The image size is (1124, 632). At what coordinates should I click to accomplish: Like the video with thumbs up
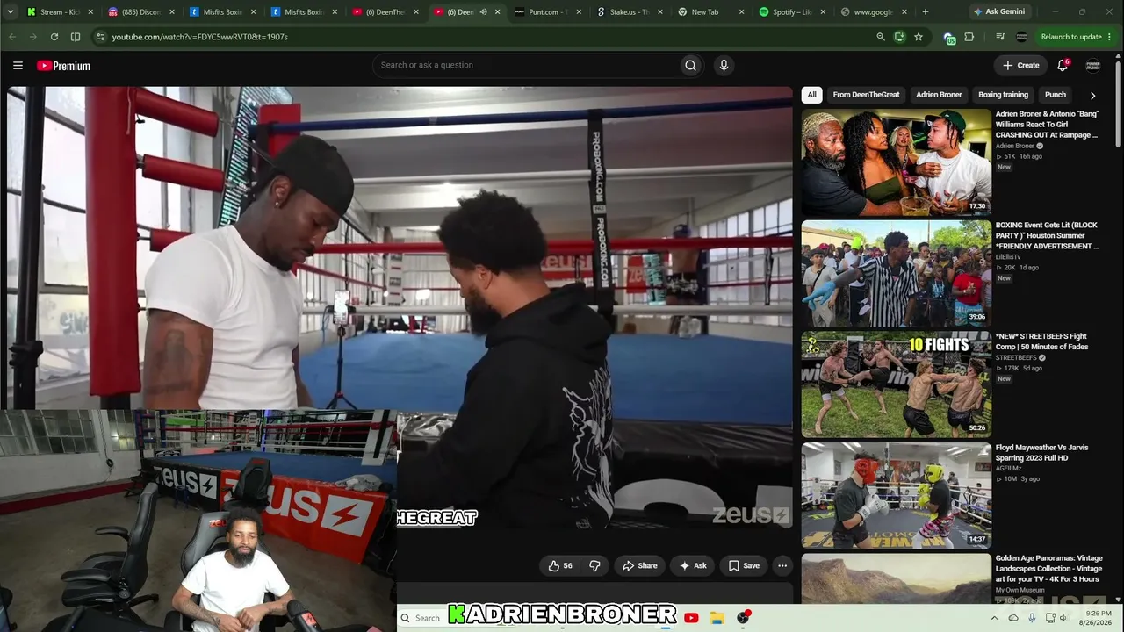[x=560, y=566]
